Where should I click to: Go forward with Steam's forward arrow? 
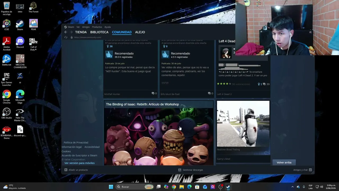71,32
